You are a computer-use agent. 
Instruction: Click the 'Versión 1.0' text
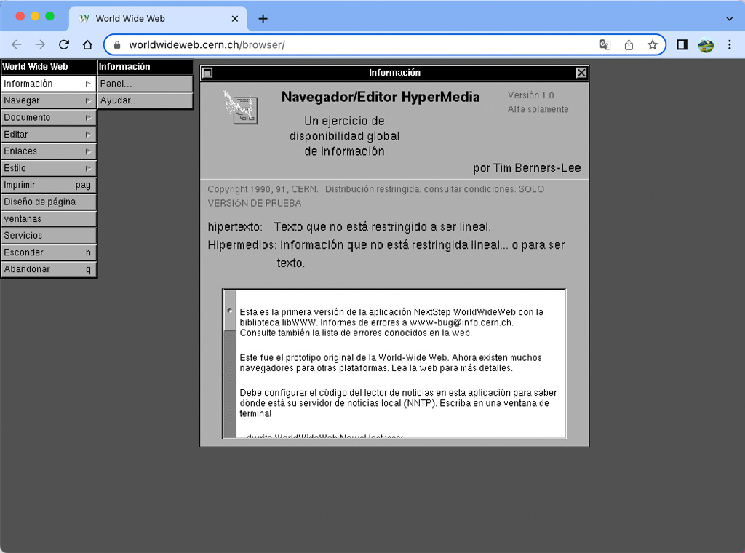530,95
